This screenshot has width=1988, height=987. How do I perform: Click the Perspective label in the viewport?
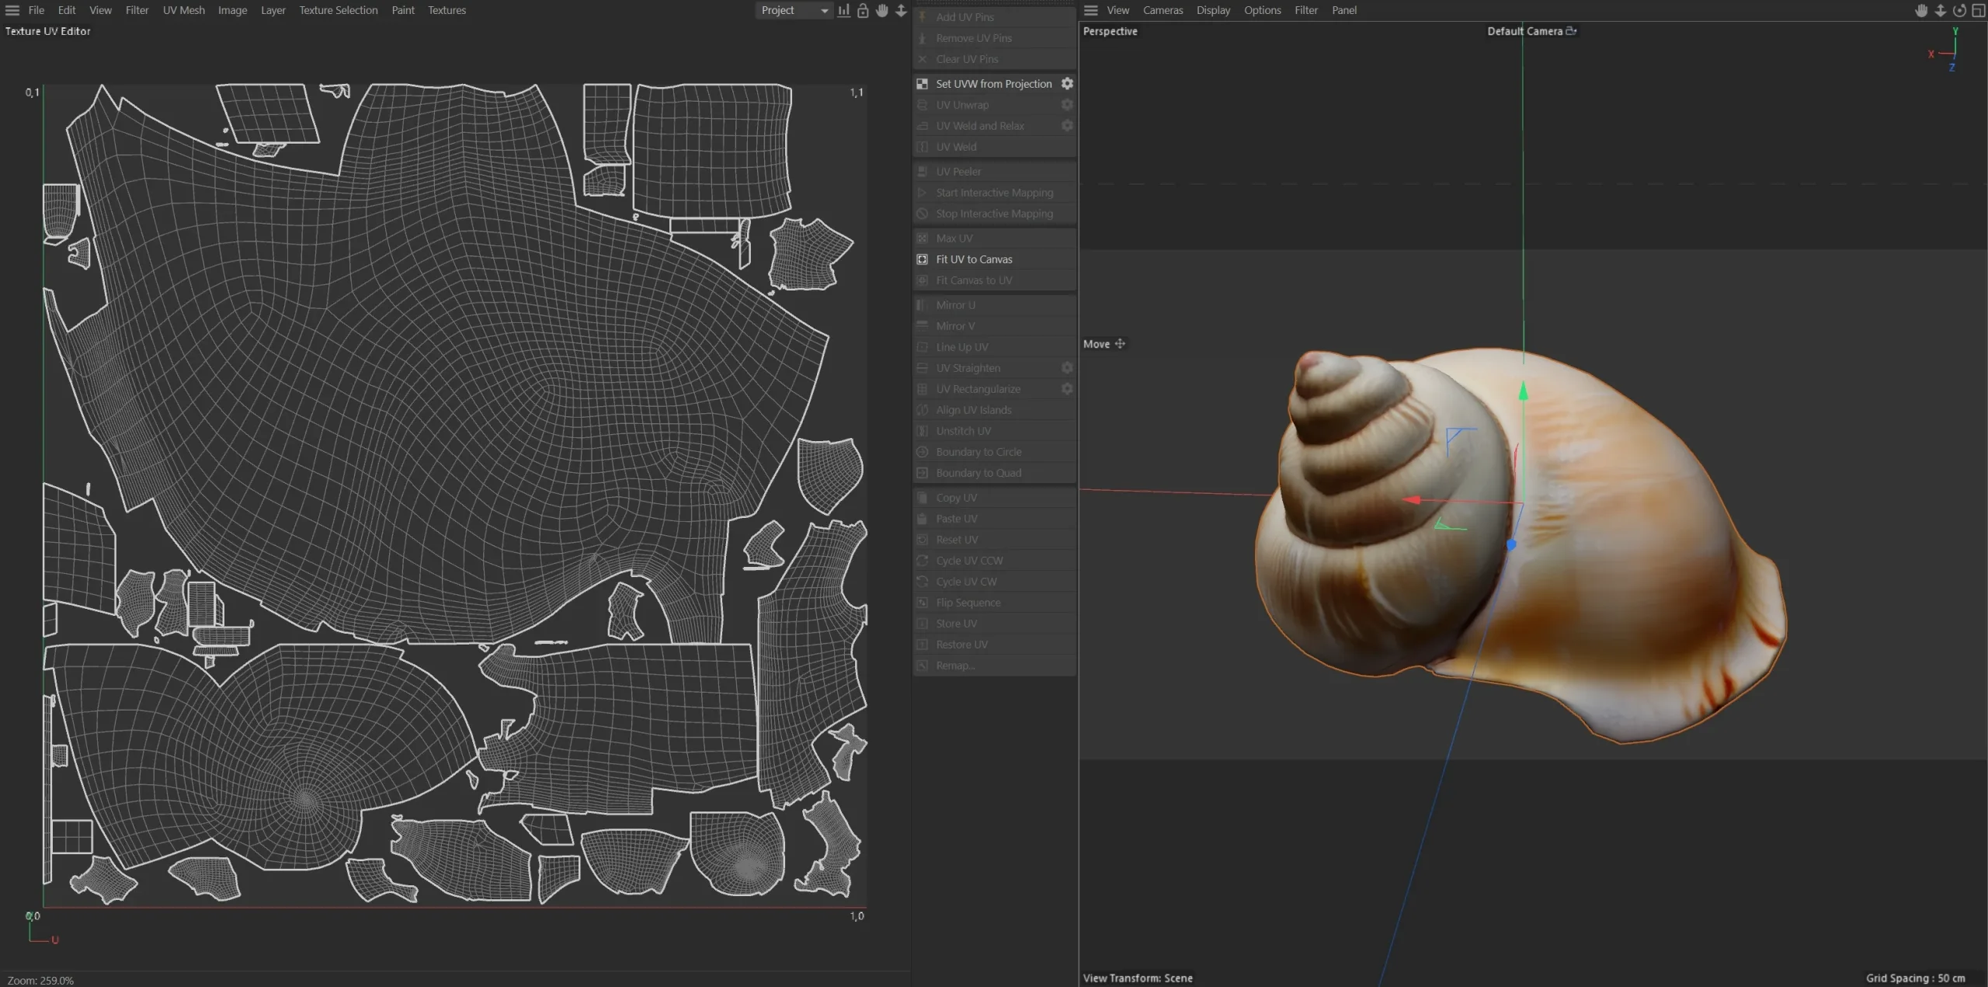[x=1110, y=31]
